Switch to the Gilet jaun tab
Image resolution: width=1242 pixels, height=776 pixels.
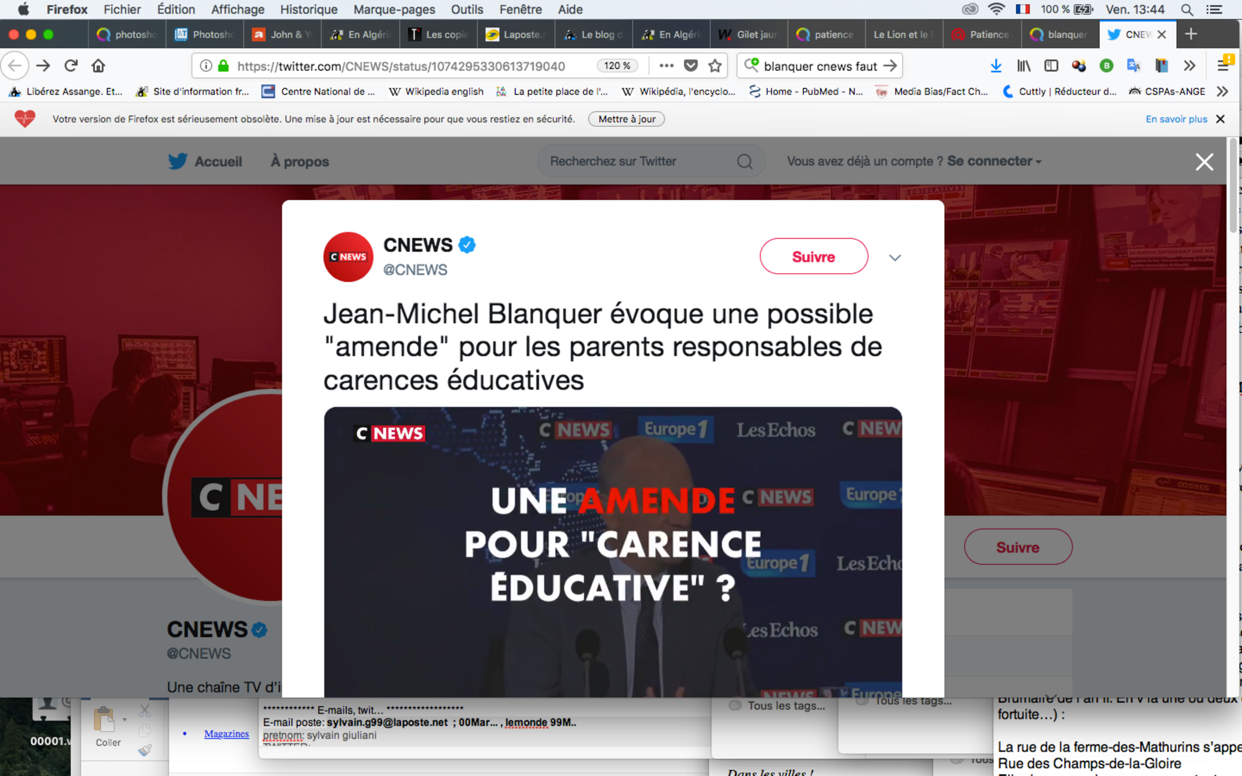[x=749, y=34]
